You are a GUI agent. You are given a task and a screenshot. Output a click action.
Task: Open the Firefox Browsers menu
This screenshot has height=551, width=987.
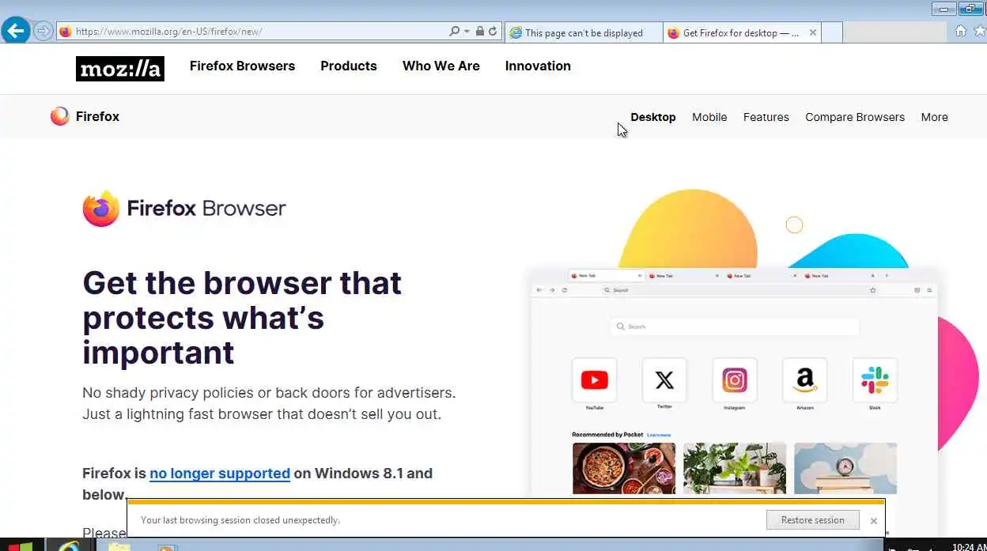[242, 66]
